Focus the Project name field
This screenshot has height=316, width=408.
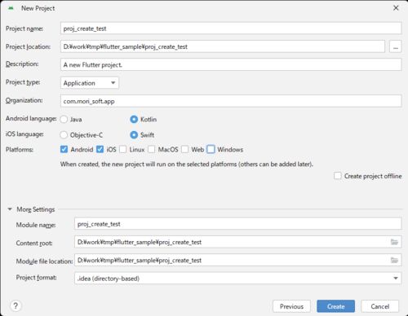coord(231,29)
